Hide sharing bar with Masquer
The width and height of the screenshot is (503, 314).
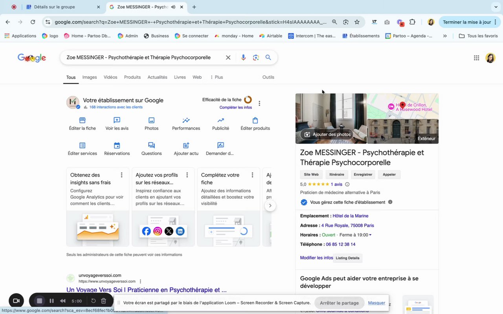376,303
